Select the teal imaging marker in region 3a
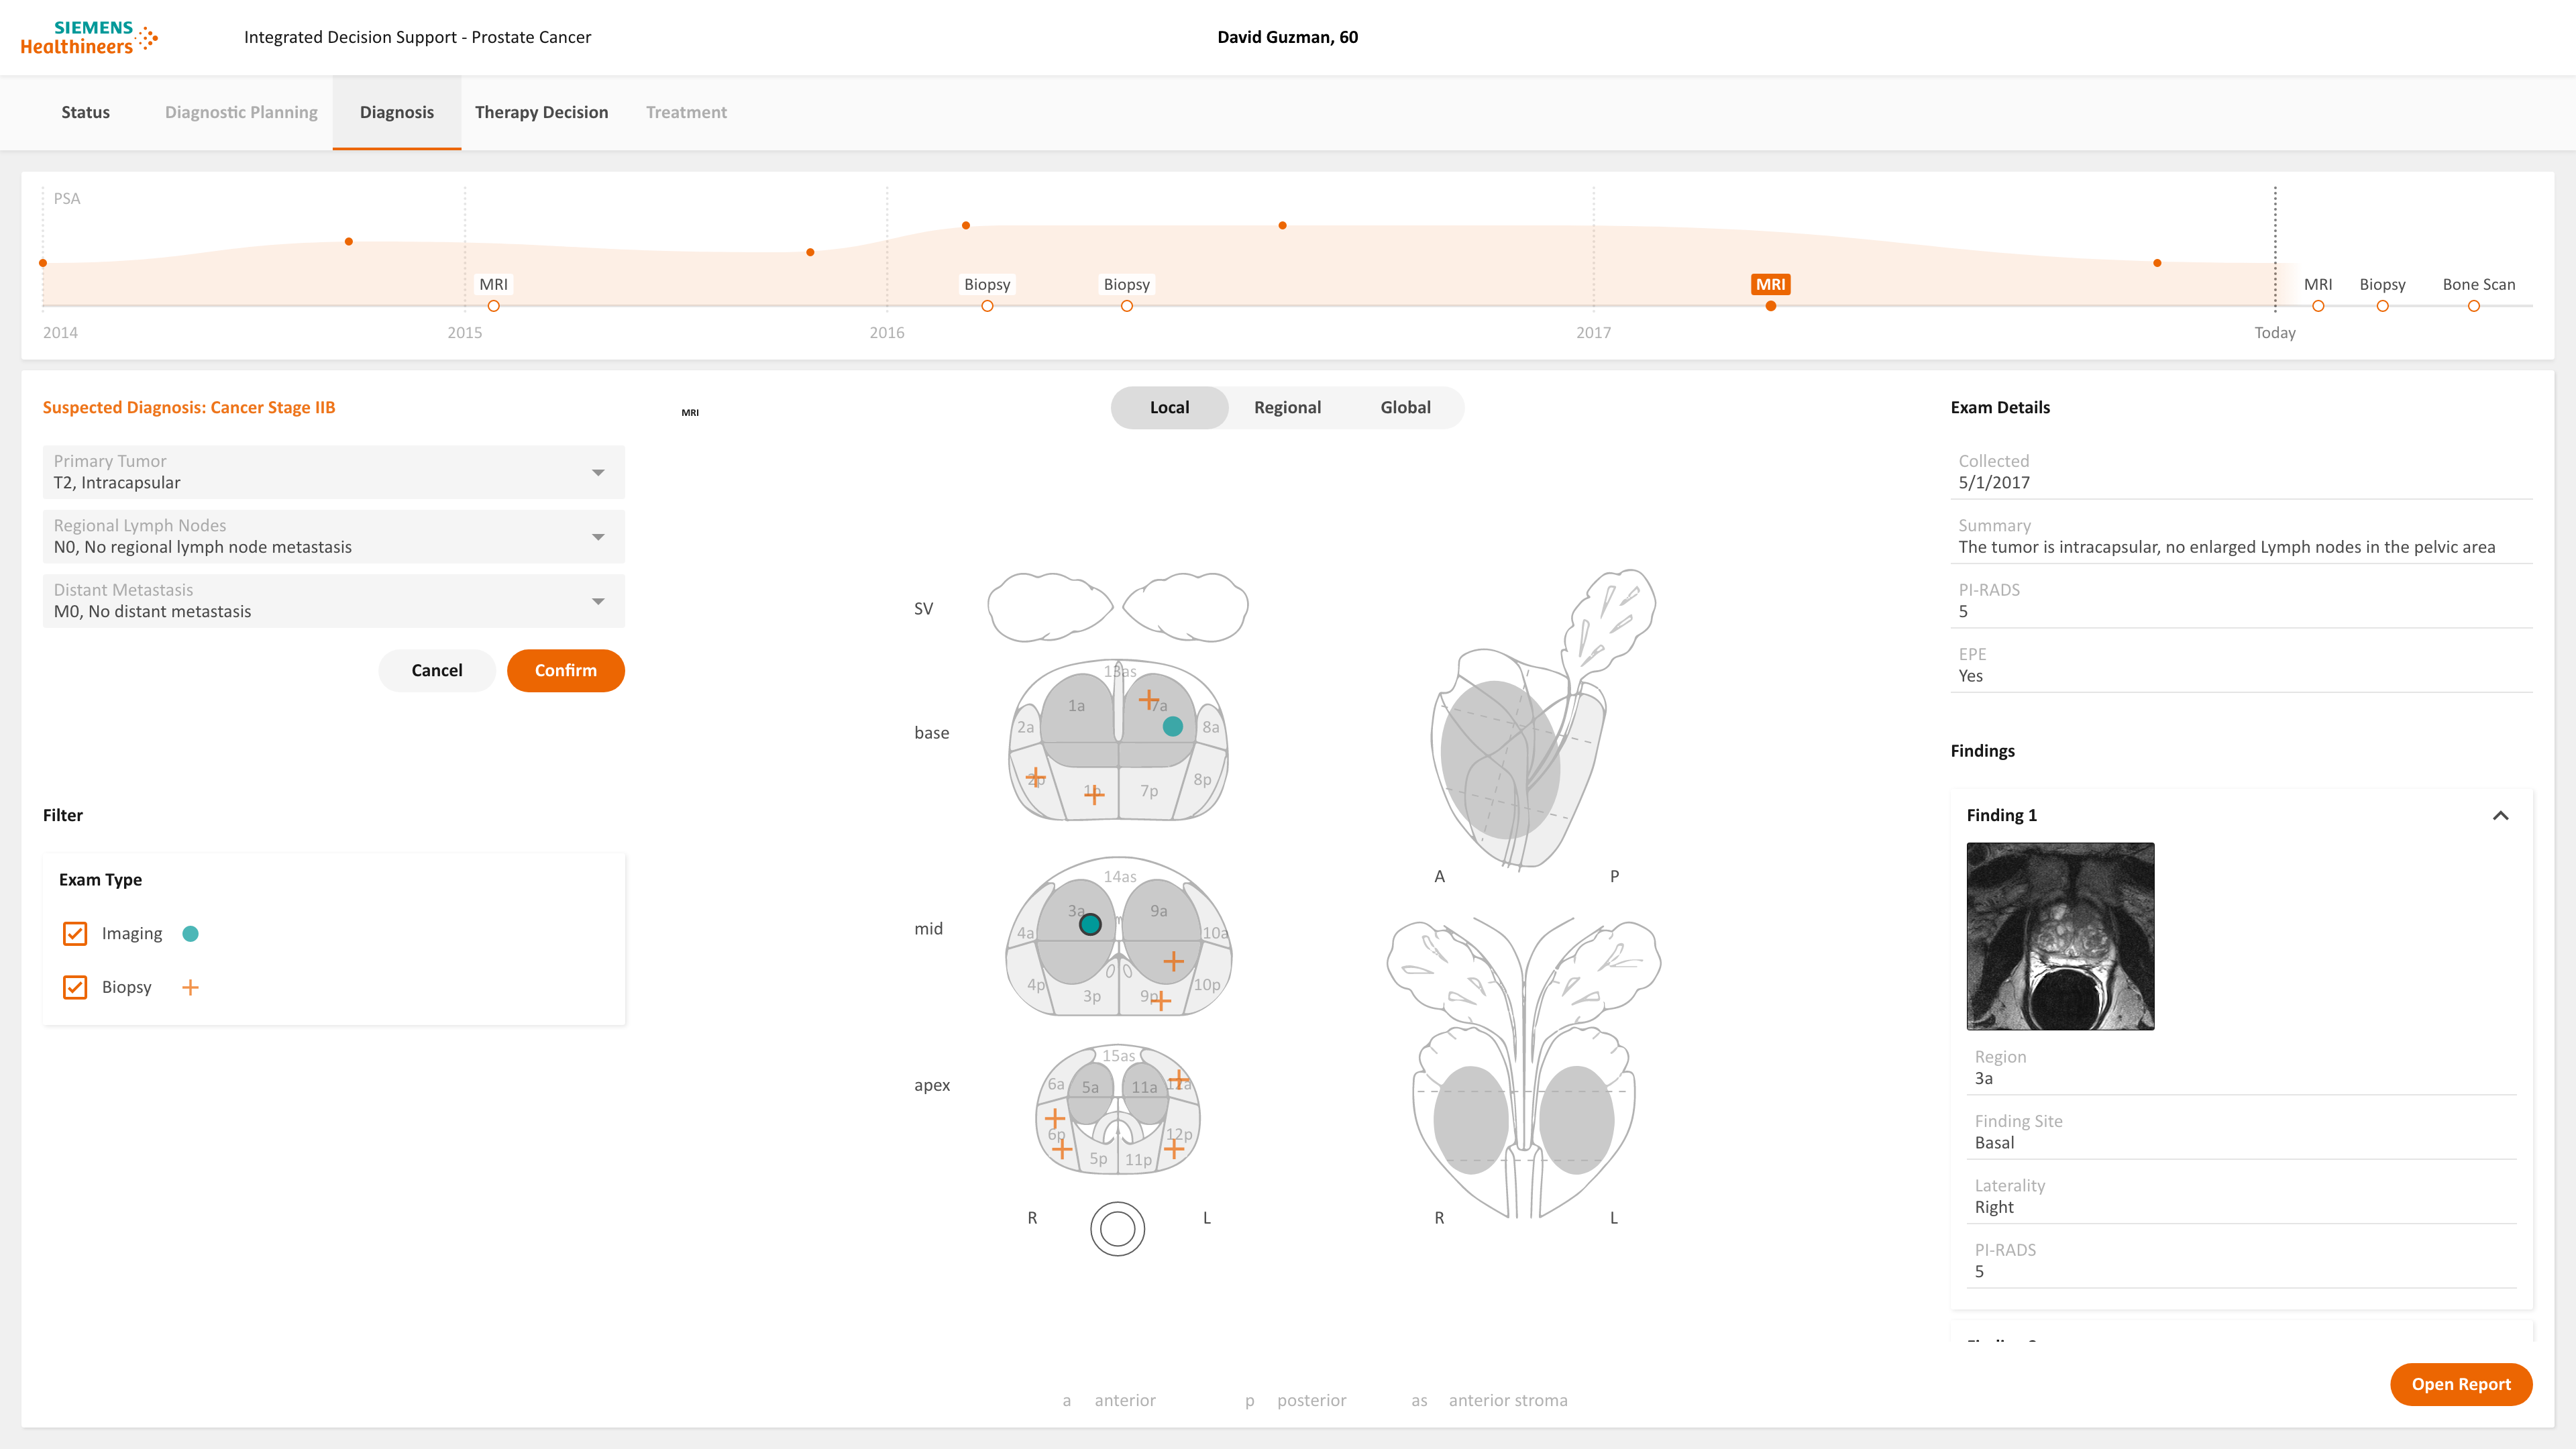Image resolution: width=2576 pixels, height=1449 pixels. tap(1090, 924)
